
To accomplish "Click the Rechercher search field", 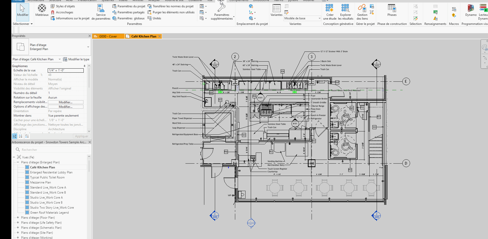I will 52,150.
